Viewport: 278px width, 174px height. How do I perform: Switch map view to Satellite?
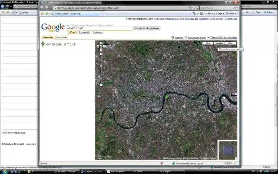[x=219, y=43]
